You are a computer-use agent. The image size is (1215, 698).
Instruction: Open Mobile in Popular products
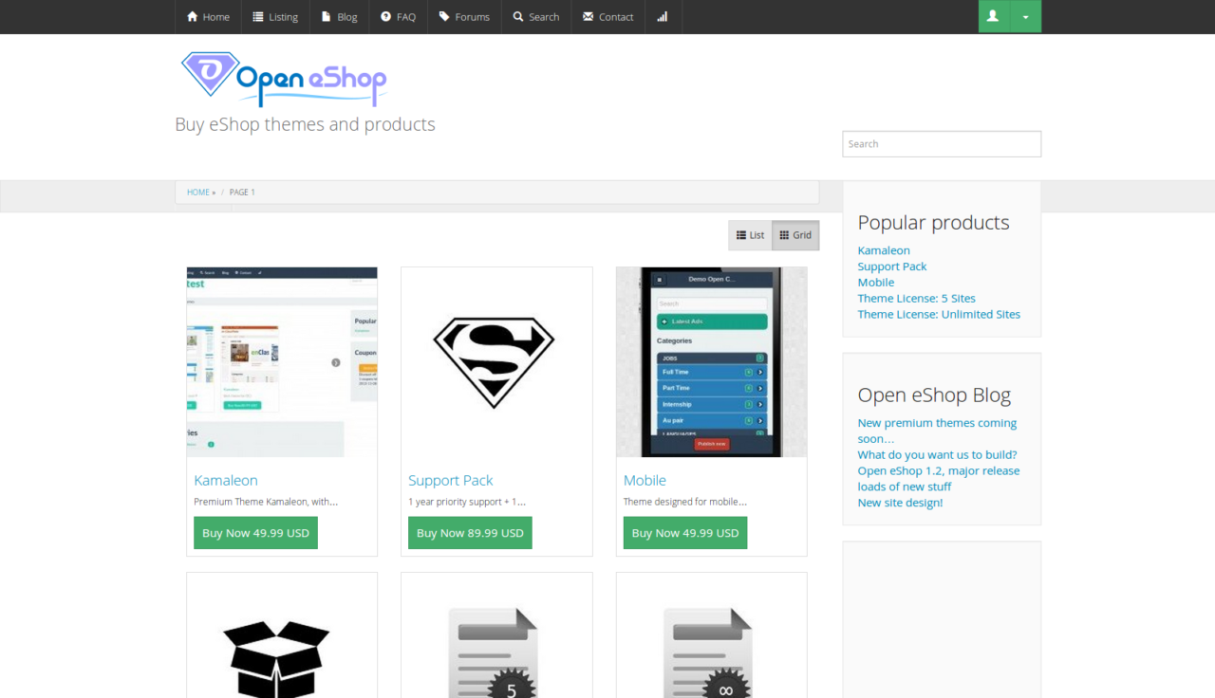click(x=876, y=283)
